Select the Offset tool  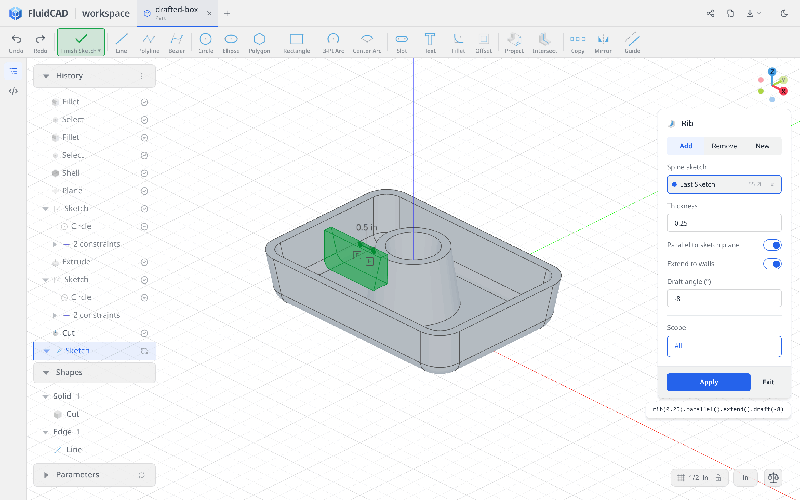483,43
